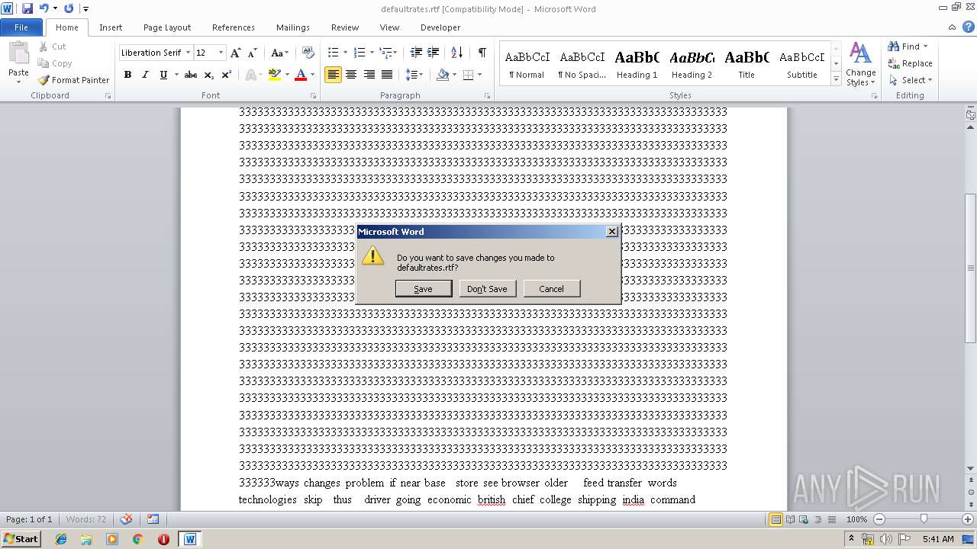Viewport: 977px width, 549px height.
Task: Click the red font color button
Action: pyautogui.click(x=301, y=75)
